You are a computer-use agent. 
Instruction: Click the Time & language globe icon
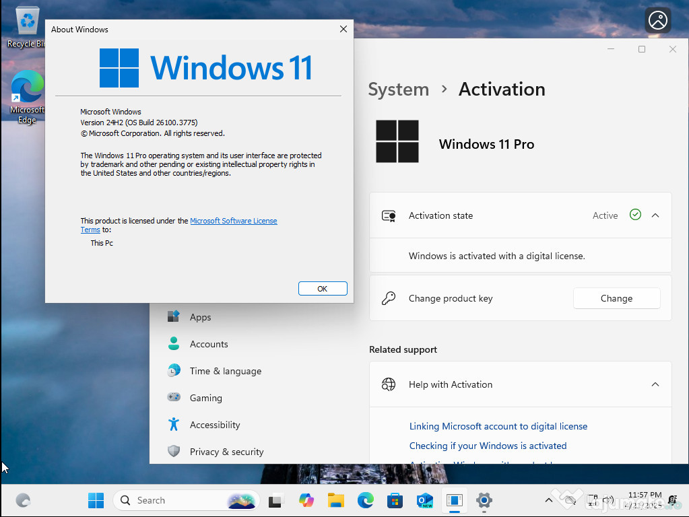(x=174, y=370)
